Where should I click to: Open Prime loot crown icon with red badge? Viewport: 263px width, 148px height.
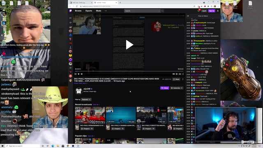(x=199, y=11)
